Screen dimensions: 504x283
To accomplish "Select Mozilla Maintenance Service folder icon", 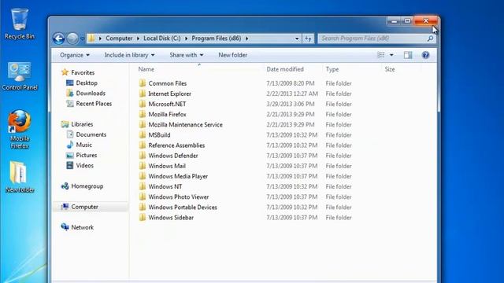I will click(x=143, y=124).
